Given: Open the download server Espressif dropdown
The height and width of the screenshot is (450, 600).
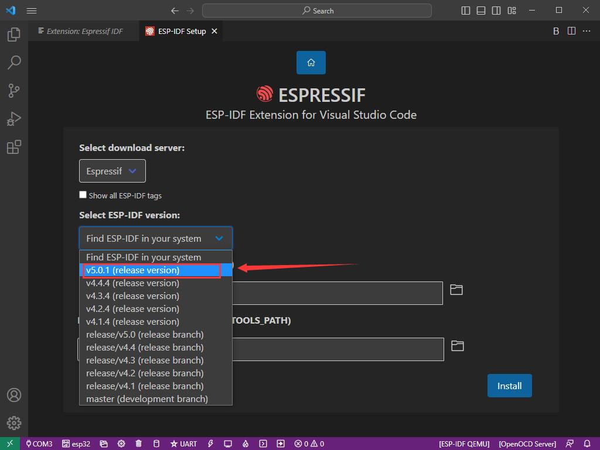Looking at the screenshot, I should [112, 171].
